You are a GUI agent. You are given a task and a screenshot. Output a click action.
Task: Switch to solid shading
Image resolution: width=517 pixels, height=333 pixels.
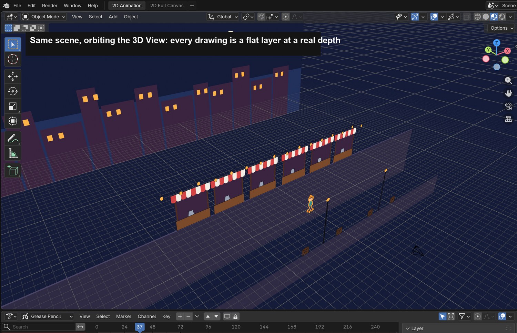point(486,17)
